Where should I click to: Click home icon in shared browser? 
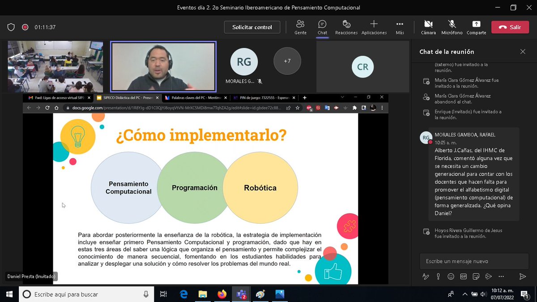click(x=56, y=108)
